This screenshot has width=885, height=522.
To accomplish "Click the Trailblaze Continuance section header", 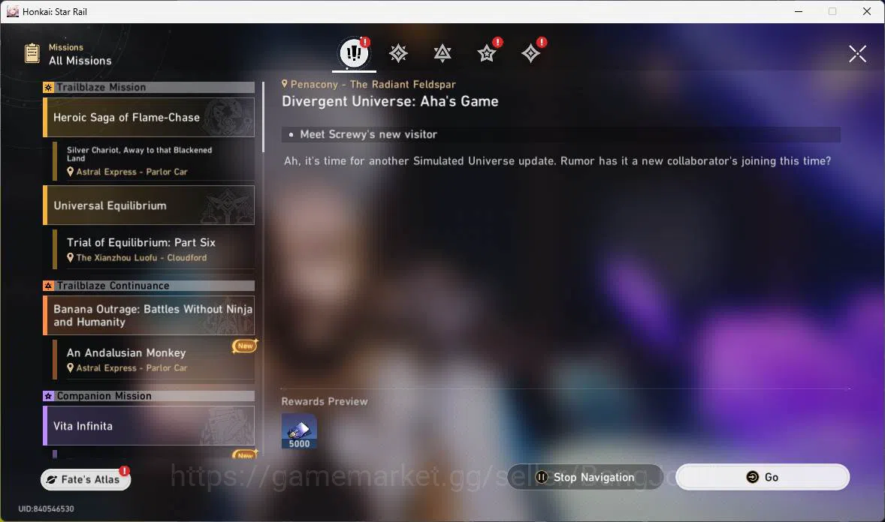I will coord(149,286).
